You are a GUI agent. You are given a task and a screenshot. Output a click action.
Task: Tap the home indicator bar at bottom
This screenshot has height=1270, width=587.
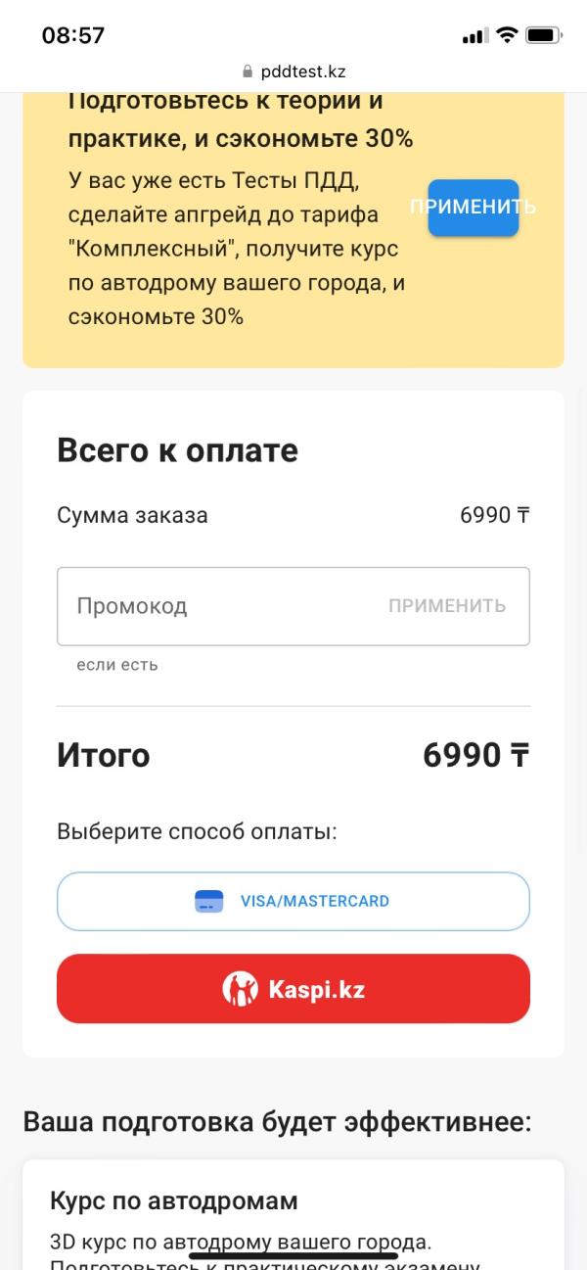click(293, 1255)
